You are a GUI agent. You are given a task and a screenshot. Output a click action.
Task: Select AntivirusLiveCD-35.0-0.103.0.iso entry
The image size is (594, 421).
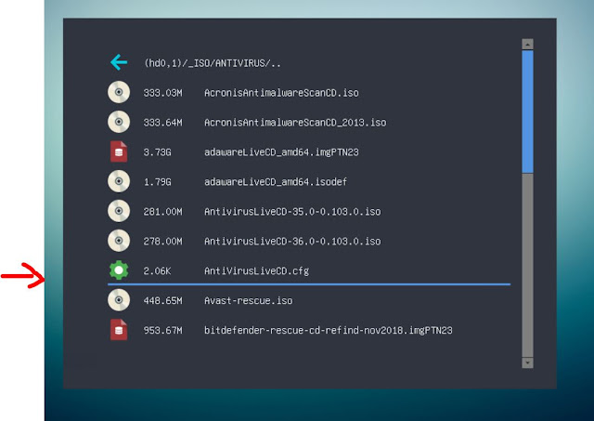click(292, 211)
